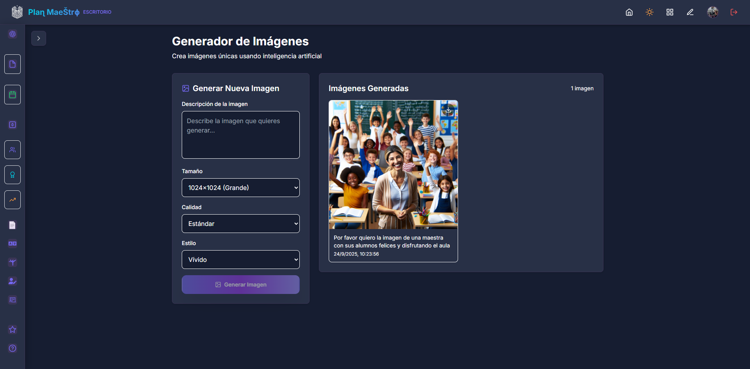The image size is (750, 369).
Task: Click the star favorites icon in sidebar
Action: tap(13, 330)
